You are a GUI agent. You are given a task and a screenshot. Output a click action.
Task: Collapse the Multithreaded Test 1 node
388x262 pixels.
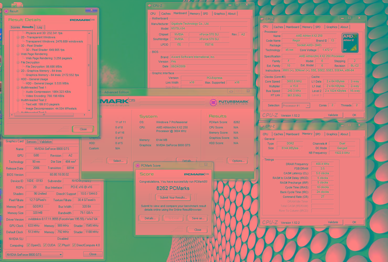click(x=18, y=88)
